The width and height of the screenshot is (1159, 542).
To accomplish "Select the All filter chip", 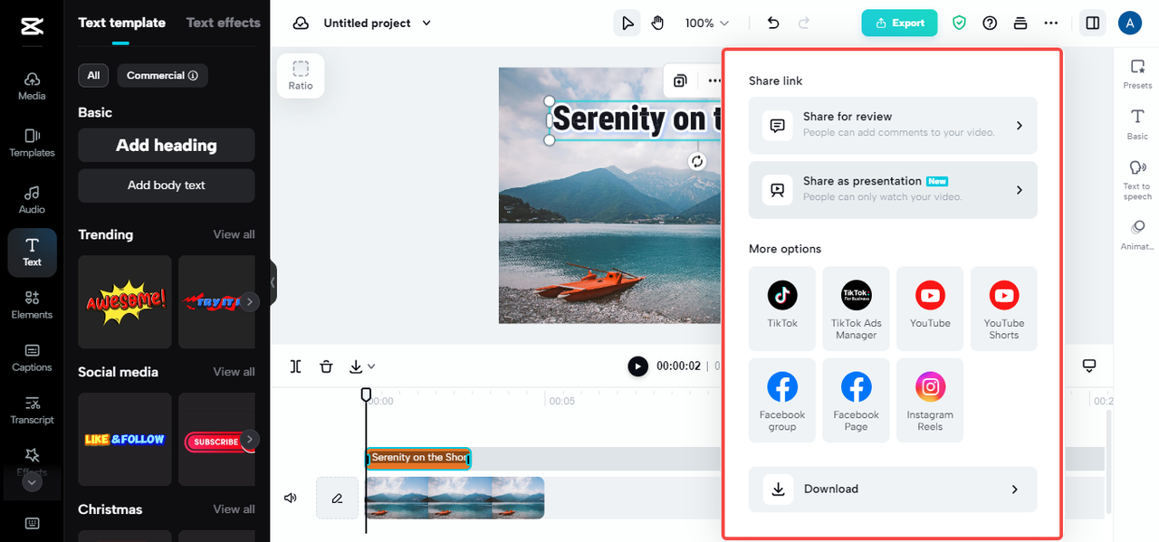I will pyautogui.click(x=93, y=75).
